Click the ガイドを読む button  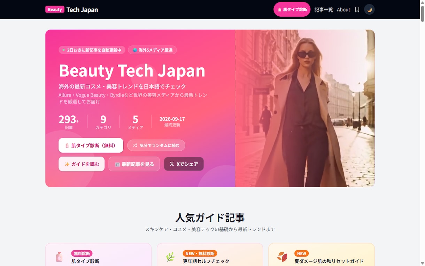point(82,164)
